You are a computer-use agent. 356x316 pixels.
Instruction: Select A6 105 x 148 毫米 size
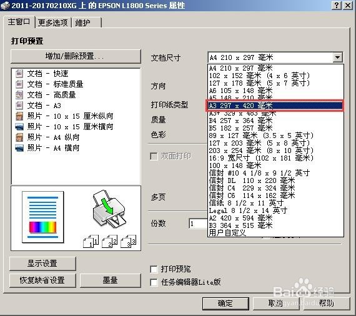click(x=275, y=91)
